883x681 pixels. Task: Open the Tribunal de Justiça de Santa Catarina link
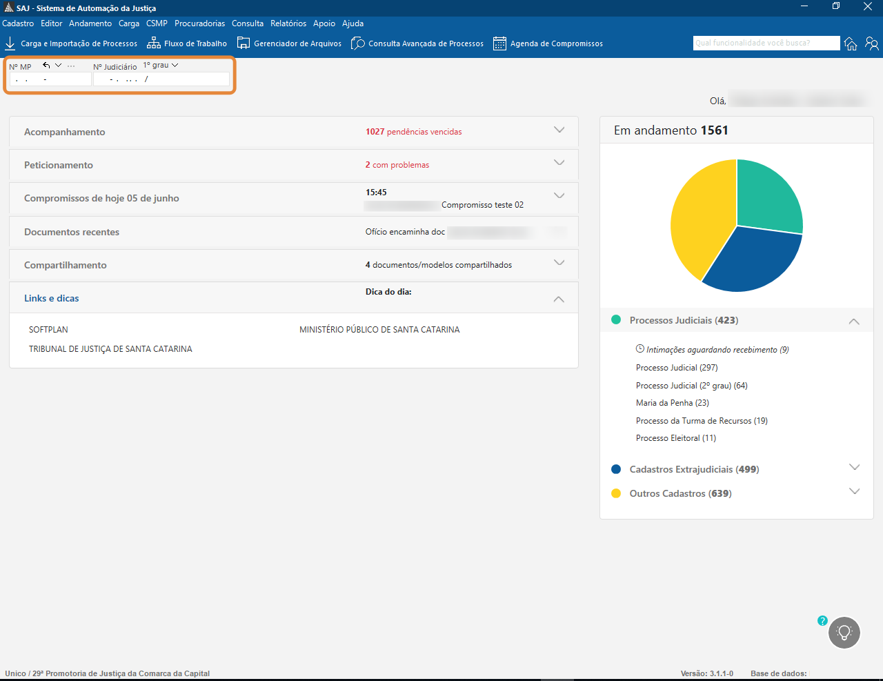[x=110, y=349]
